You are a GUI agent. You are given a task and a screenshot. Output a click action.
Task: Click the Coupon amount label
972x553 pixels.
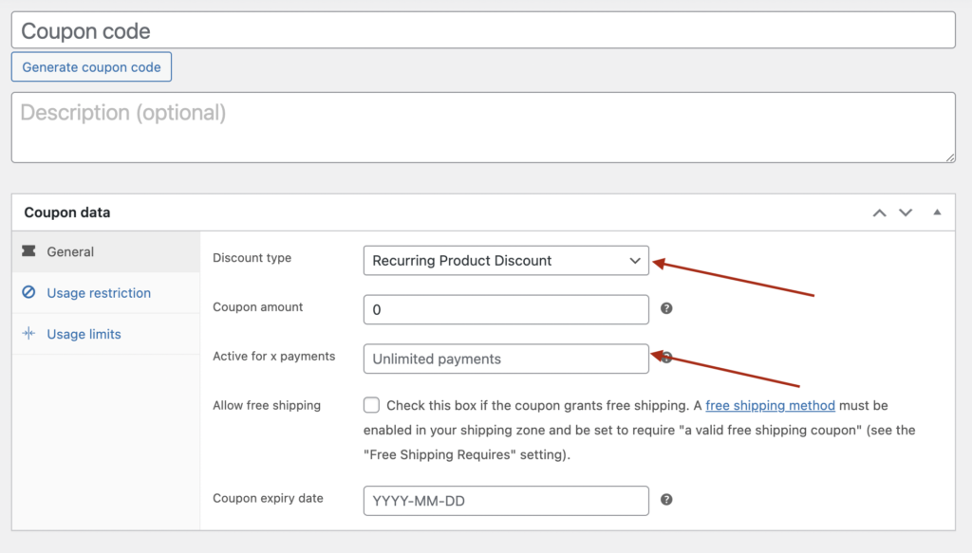tap(257, 307)
